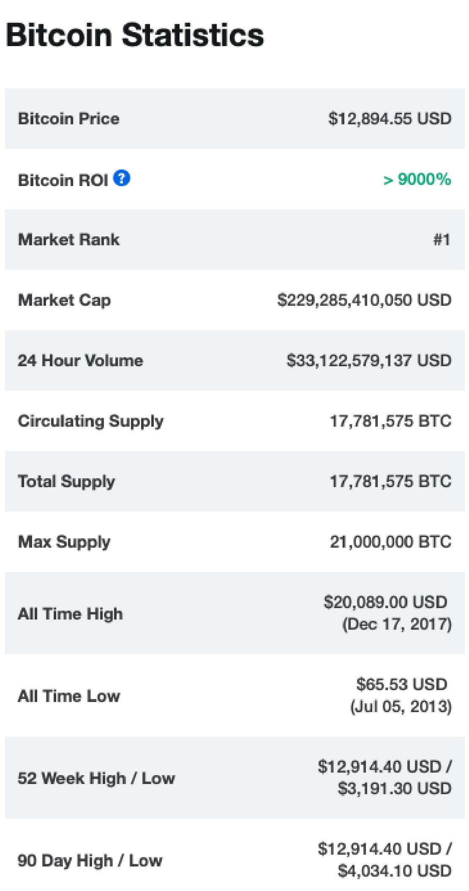
Task: Select the Market Rank row label
Action: tap(68, 240)
